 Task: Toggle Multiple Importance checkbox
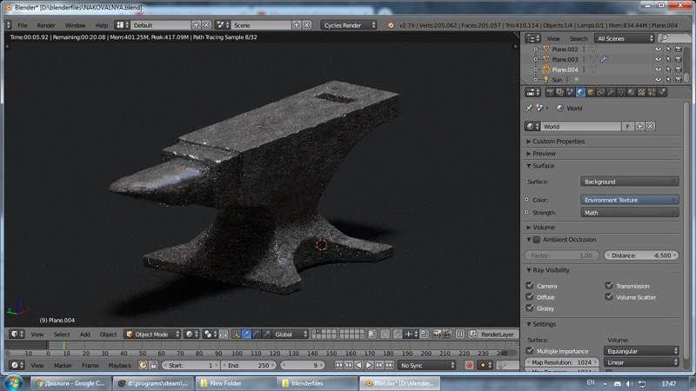click(530, 350)
